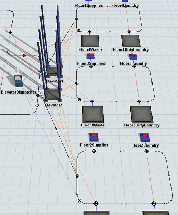Select the Floor3Waste queue
The width and height of the screenshot is (178, 215).
tap(93, 114)
